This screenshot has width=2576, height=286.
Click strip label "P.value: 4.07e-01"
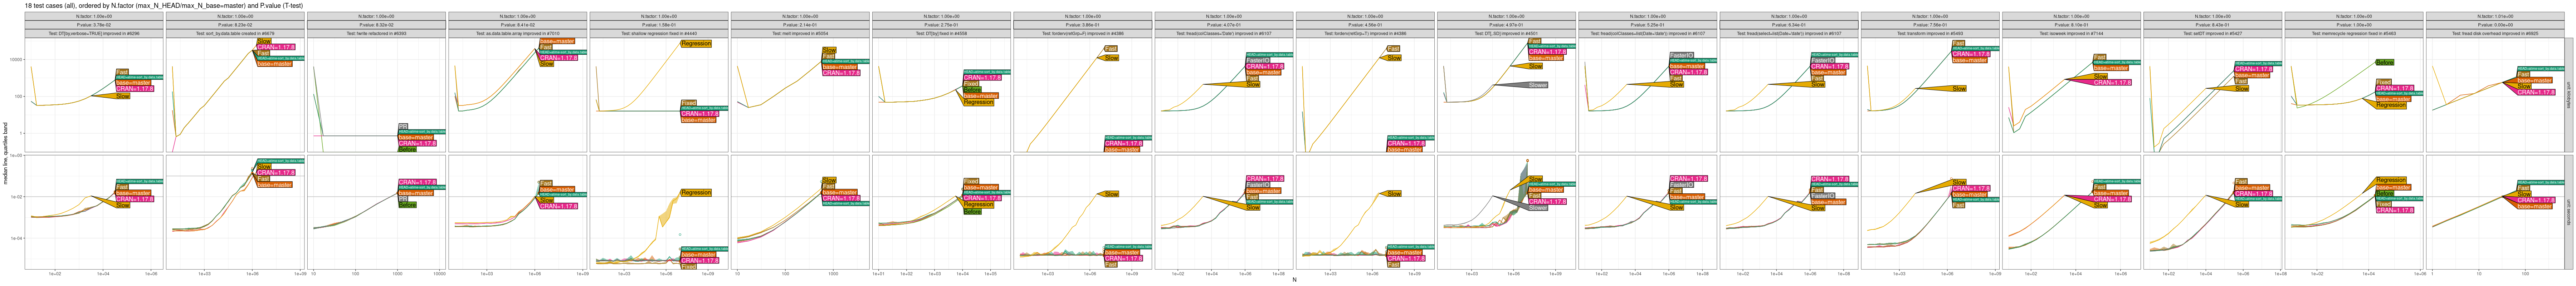(1224, 25)
